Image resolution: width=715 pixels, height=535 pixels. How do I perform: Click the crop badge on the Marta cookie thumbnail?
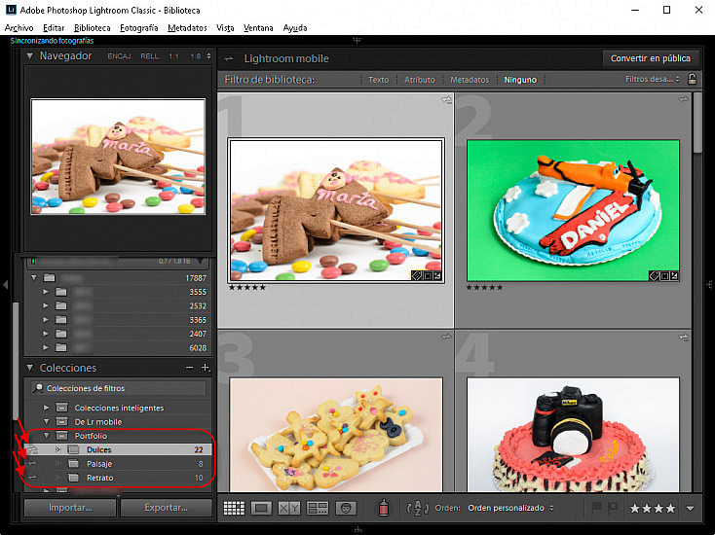click(428, 275)
